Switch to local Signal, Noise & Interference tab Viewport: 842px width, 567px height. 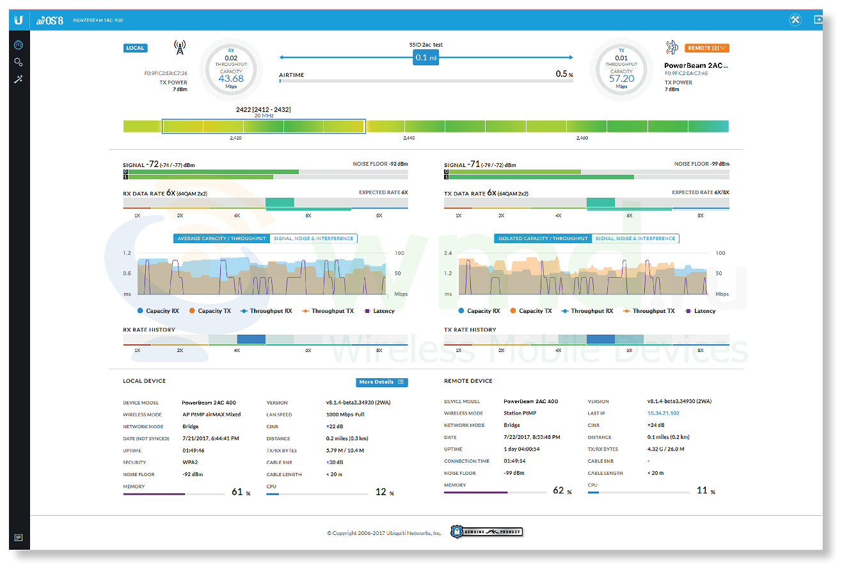click(x=314, y=239)
